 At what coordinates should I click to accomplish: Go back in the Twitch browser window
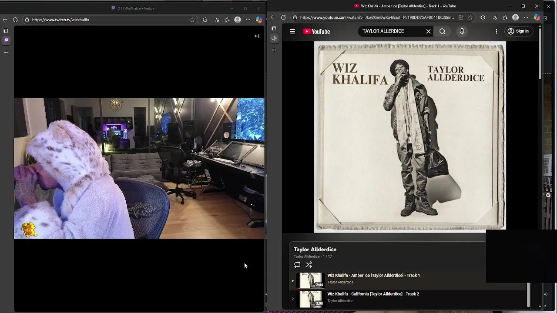pyautogui.click(x=5, y=20)
